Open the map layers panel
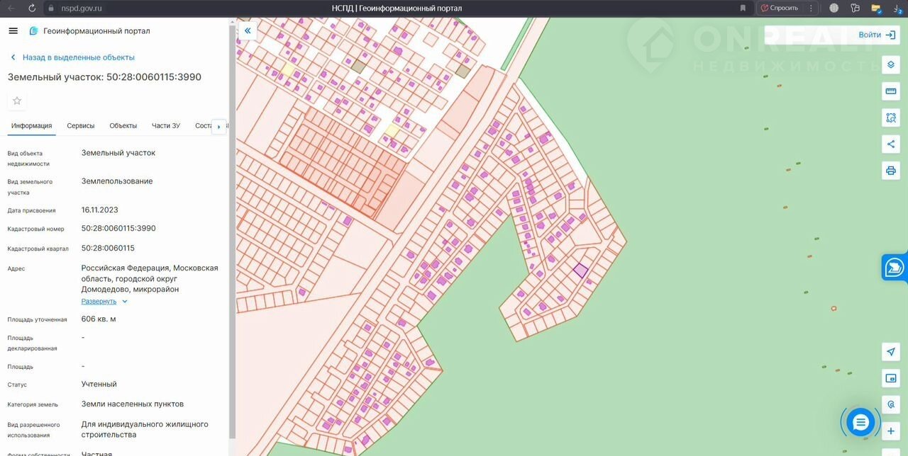The height and width of the screenshot is (456, 908). coord(891,65)
